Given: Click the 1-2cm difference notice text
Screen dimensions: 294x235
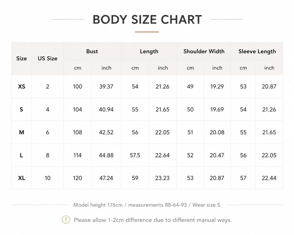Looking at the screenshot, I should pyautogui.click(x=153, y=220).
